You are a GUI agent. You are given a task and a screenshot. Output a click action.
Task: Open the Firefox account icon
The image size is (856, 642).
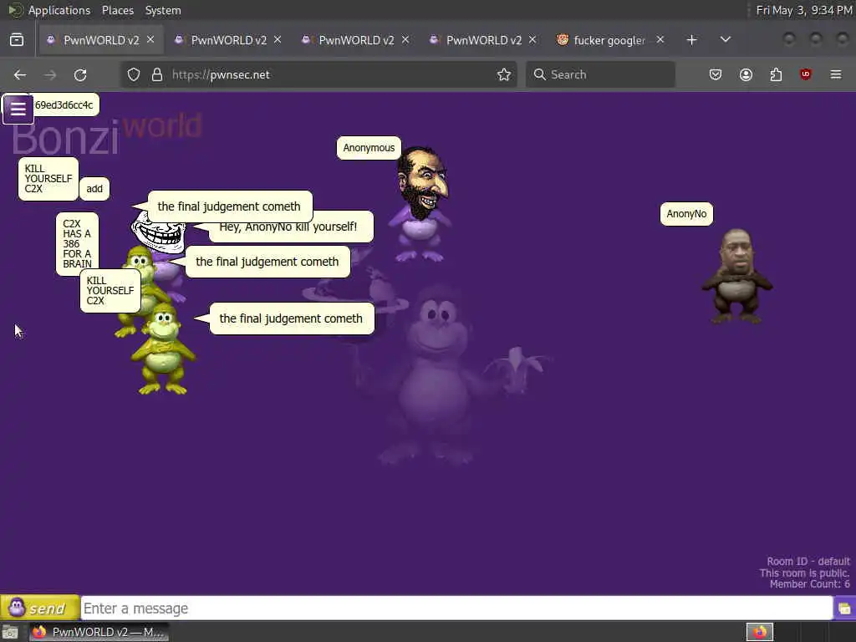[x=746, y=74]
